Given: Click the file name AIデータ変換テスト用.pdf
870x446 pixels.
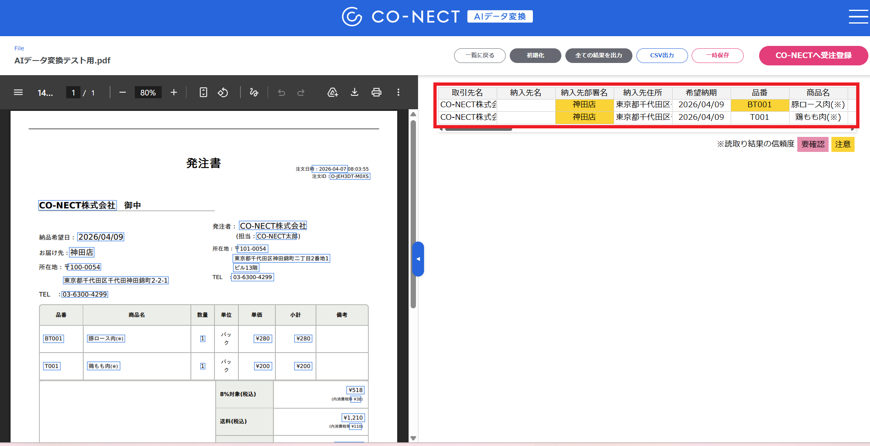Looking at the screenshot, I should pyautogui.click(x=62, y=61).
